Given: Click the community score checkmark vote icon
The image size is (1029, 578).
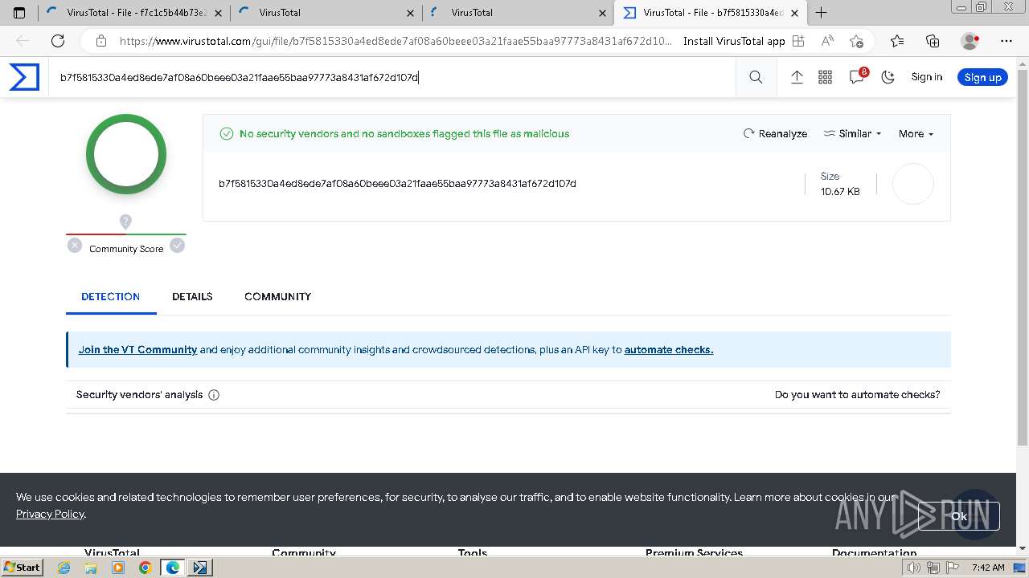Looking at the screenshot, I should [177, 246].
